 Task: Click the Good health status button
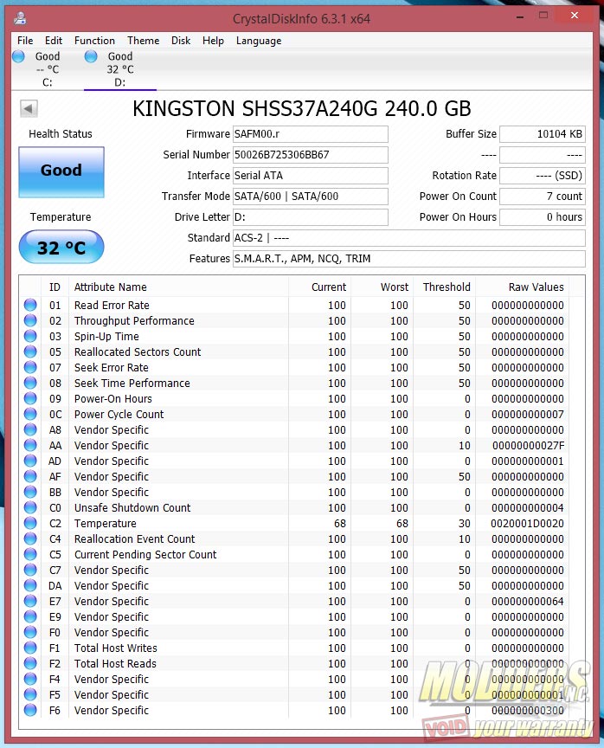click(x=61, y=171)
